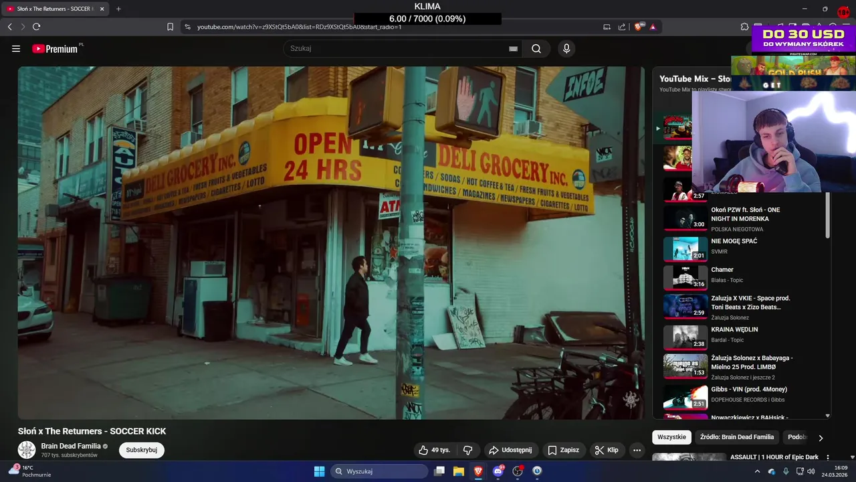
Task: Open the 16°C Pochmurnie weather widget
Action: pos(29,471)
